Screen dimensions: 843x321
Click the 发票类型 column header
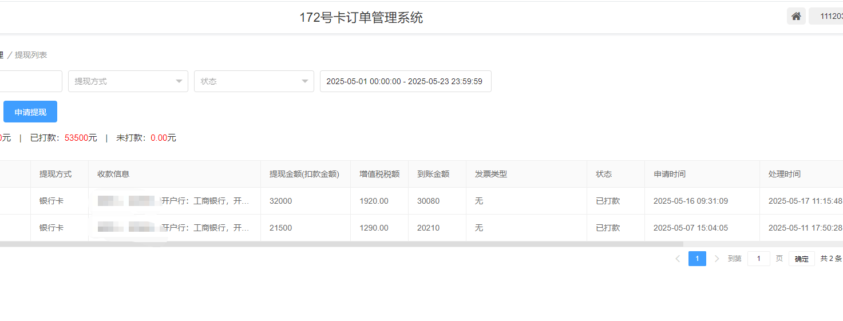click(491, 174)
